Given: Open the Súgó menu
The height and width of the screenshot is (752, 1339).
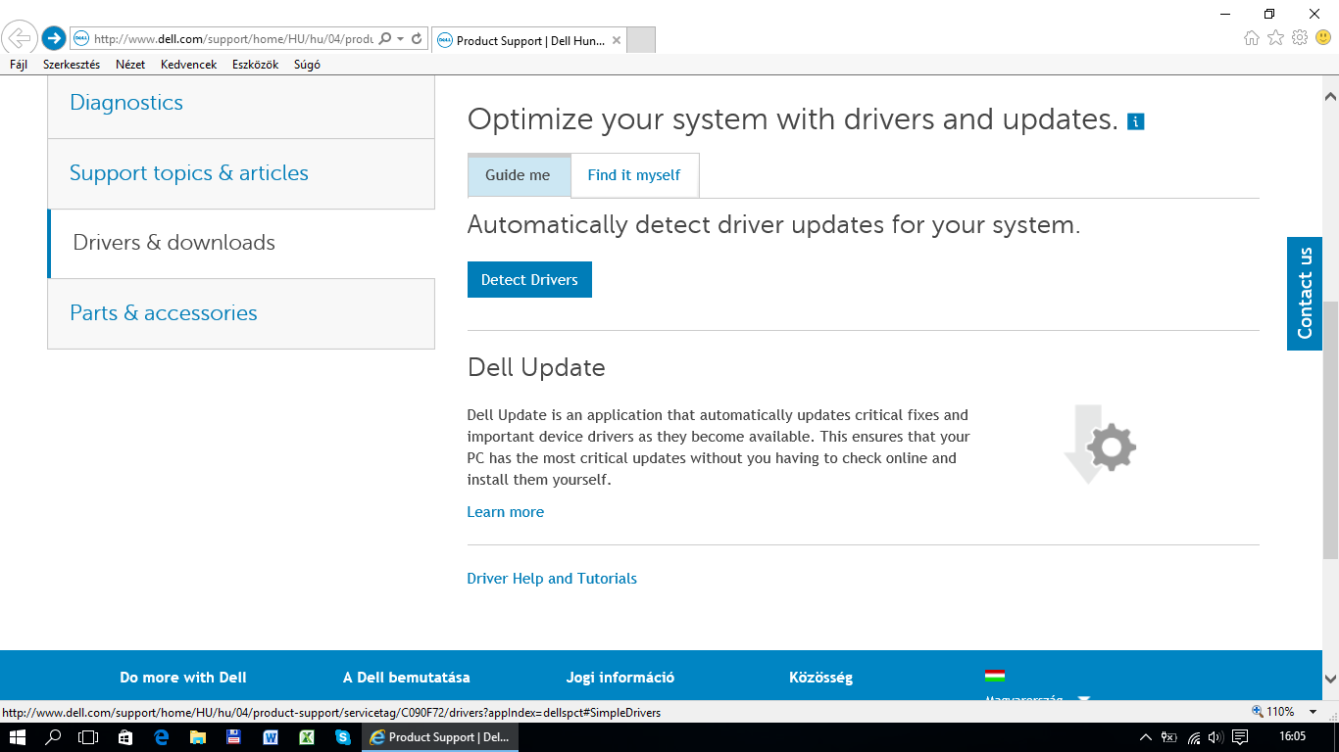Looking at the screenshot, I should [307, 65].
